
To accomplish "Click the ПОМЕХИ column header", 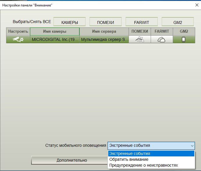I will 140,32.
